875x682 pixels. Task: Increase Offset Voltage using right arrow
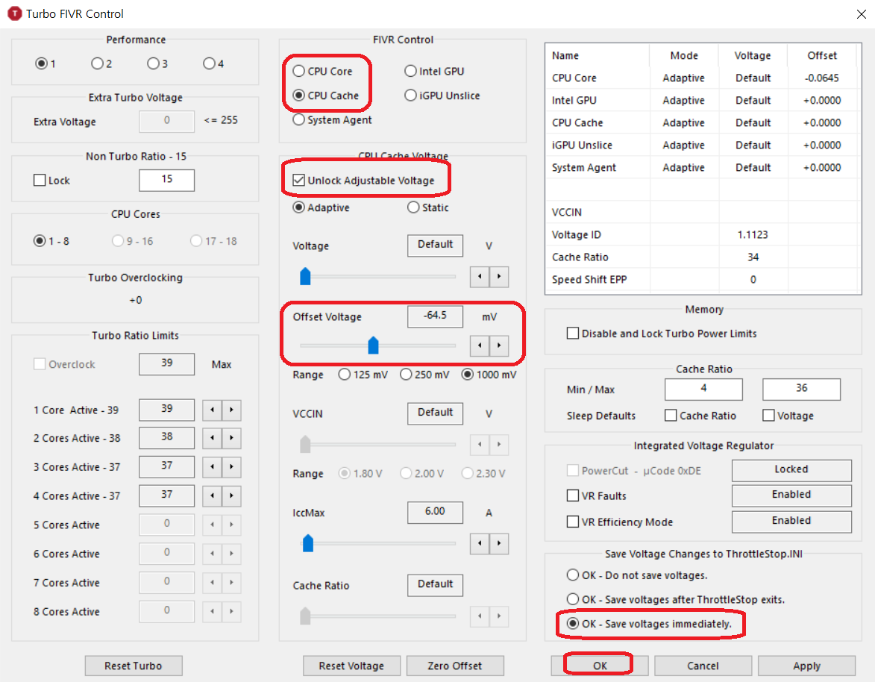click(x=499, y=346)
